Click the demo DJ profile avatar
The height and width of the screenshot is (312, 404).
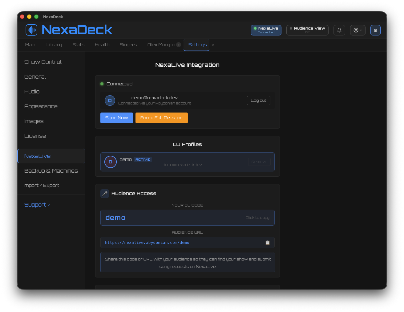tap(110, 162)
